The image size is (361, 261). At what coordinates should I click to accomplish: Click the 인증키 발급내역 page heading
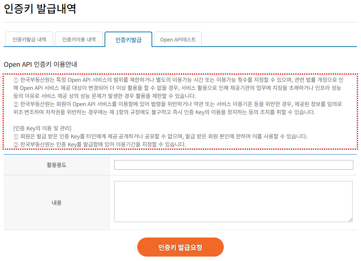(40, 9)
